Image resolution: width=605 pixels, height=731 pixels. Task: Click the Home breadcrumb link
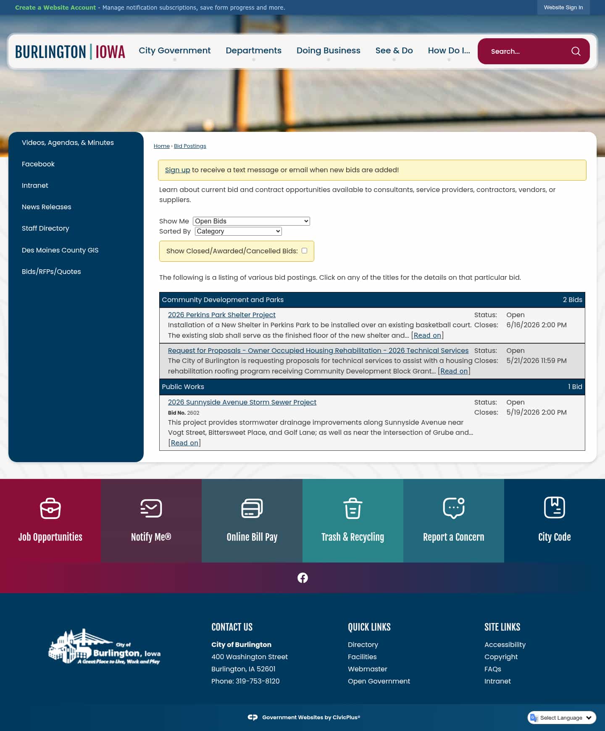coord(162,146)
